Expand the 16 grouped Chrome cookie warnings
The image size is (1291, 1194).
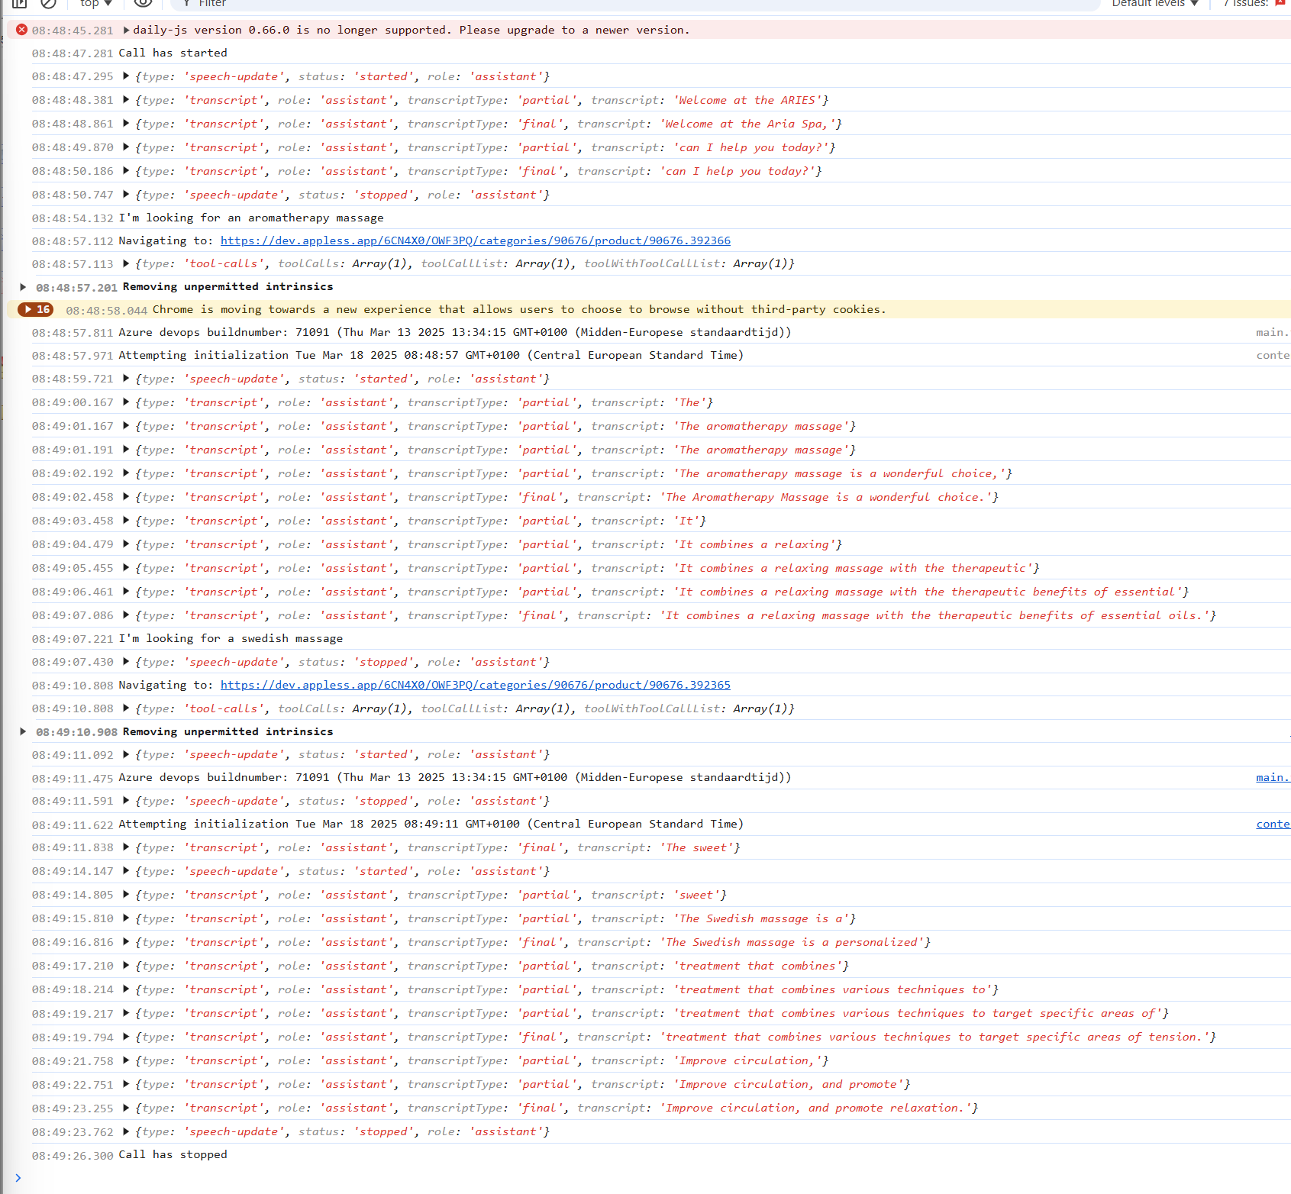(x=36, y=309)
